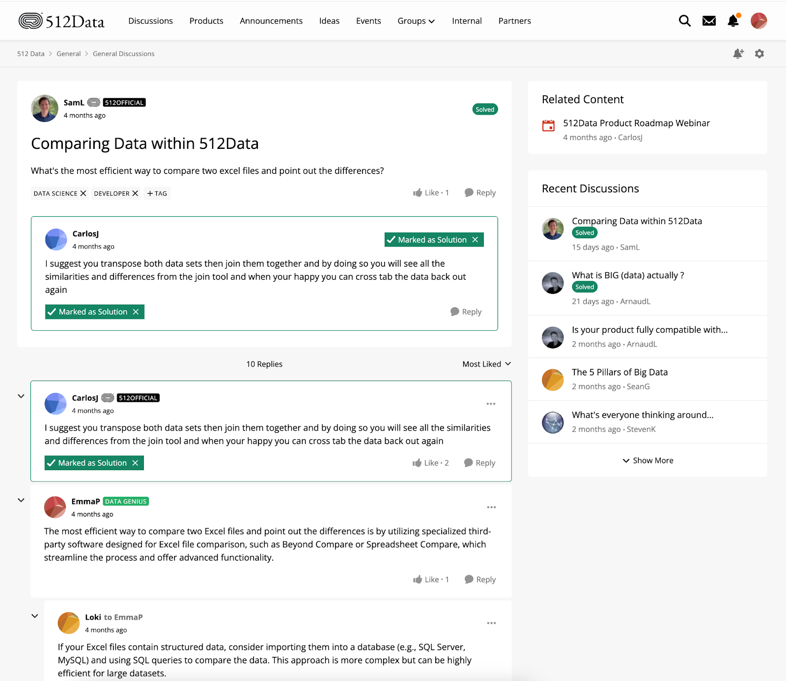The height and width of the screenshot is (681, 786).
Task: Reply to CarlosJ's 512OFFICIAL reply in the list
Action: 479,463
